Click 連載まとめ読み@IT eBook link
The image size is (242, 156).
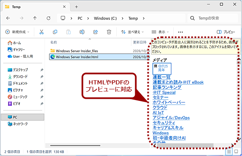click(178, 82)
